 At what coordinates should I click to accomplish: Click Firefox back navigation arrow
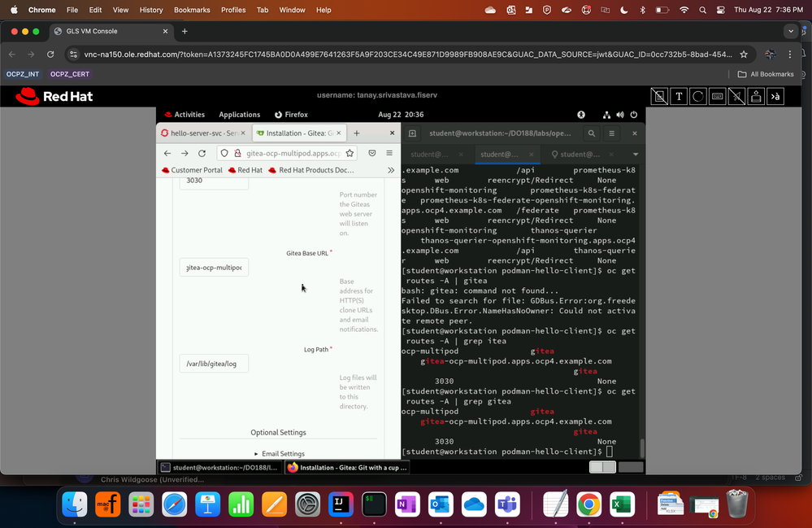tap(167, 153)
